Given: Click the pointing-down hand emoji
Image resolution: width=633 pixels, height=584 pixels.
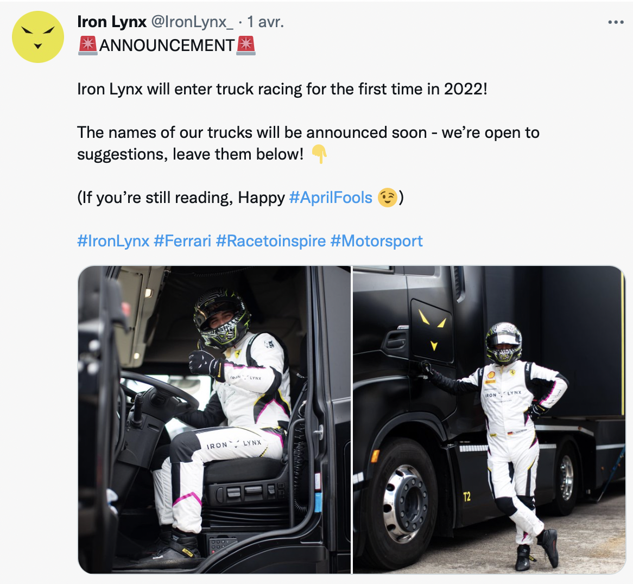Looking at the screenshot, I should point(319,154).
